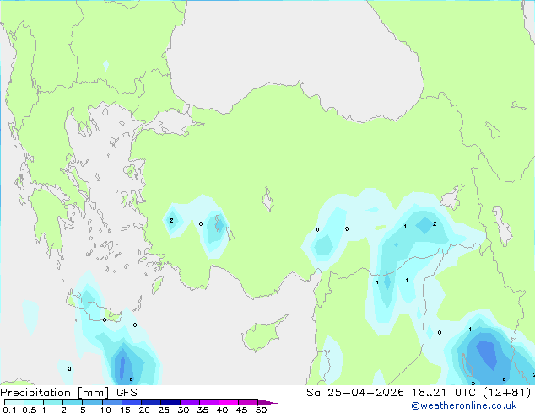
Task: Click the over-50 mm legend arrow tip
Action: pos(267,402)
